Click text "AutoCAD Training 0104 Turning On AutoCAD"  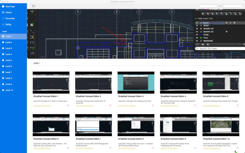click(x=178, y=101)
